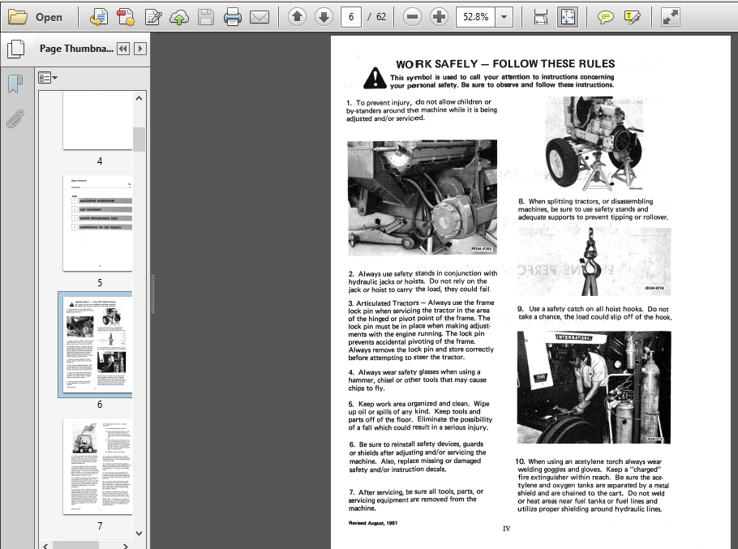Open the thumbnail options dropdown menu

[x=48, y=78]
